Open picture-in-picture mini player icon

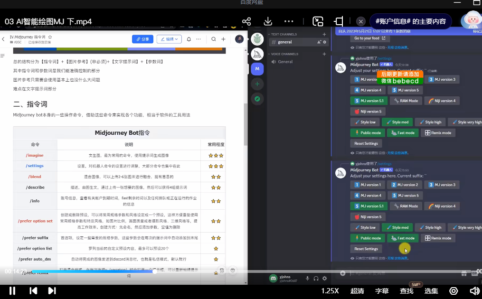point(318,21)
